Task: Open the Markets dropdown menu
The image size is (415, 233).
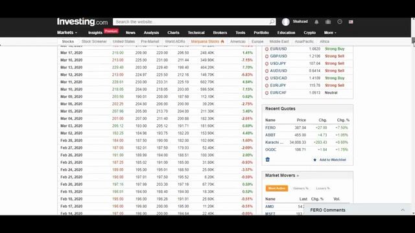Action: point(67,32)
